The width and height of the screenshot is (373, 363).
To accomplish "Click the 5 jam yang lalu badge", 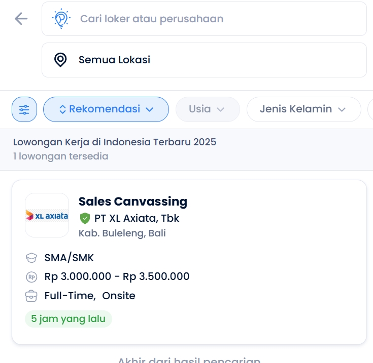I will 69,319.
